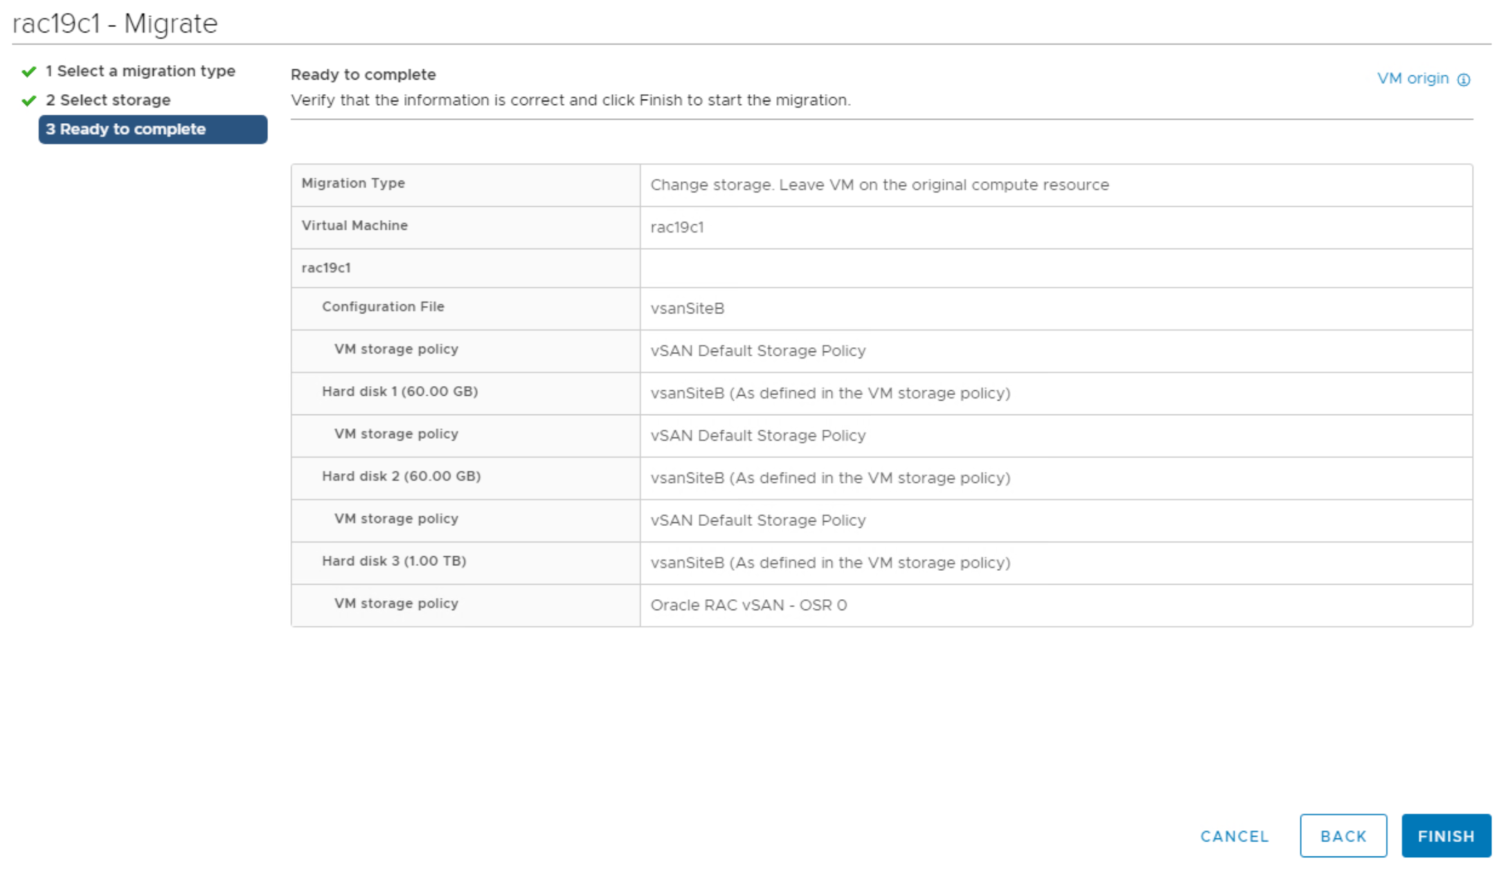
Task: Cancel the migration wizard
Action: pos(1235,836)
